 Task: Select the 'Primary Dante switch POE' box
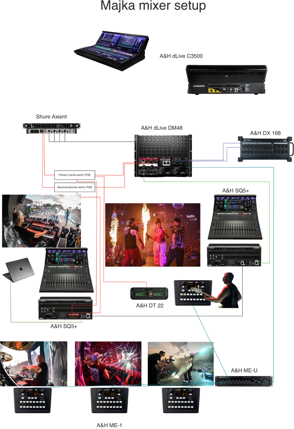(x=75, y=175)
